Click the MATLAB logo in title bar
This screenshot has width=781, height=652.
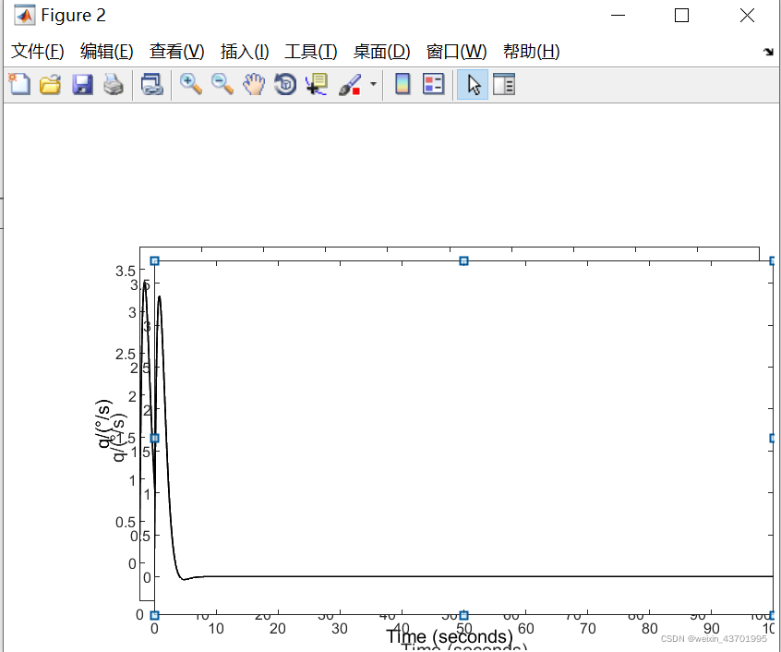click(24, 16)
